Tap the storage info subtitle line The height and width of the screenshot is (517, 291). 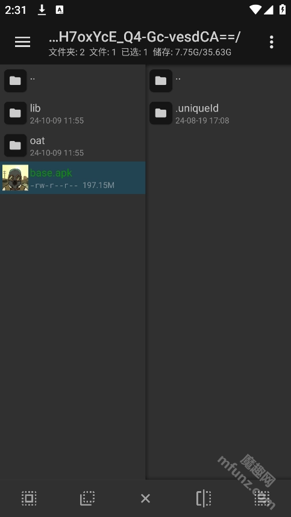pos(140,52)
